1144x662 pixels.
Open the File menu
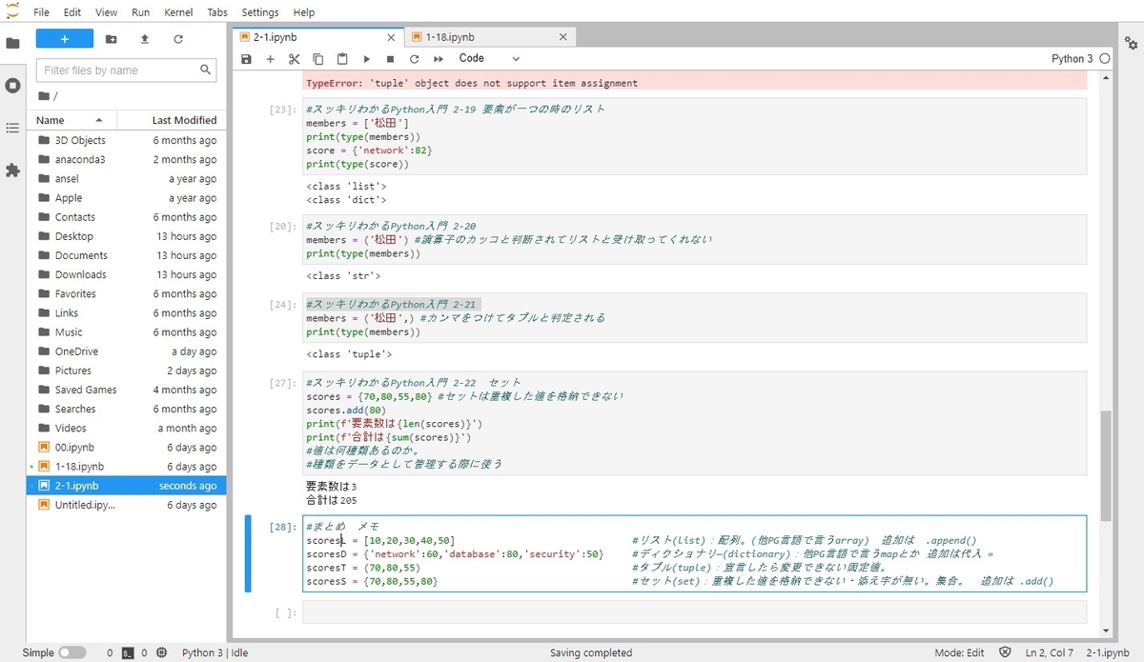[x=41, y=12]
